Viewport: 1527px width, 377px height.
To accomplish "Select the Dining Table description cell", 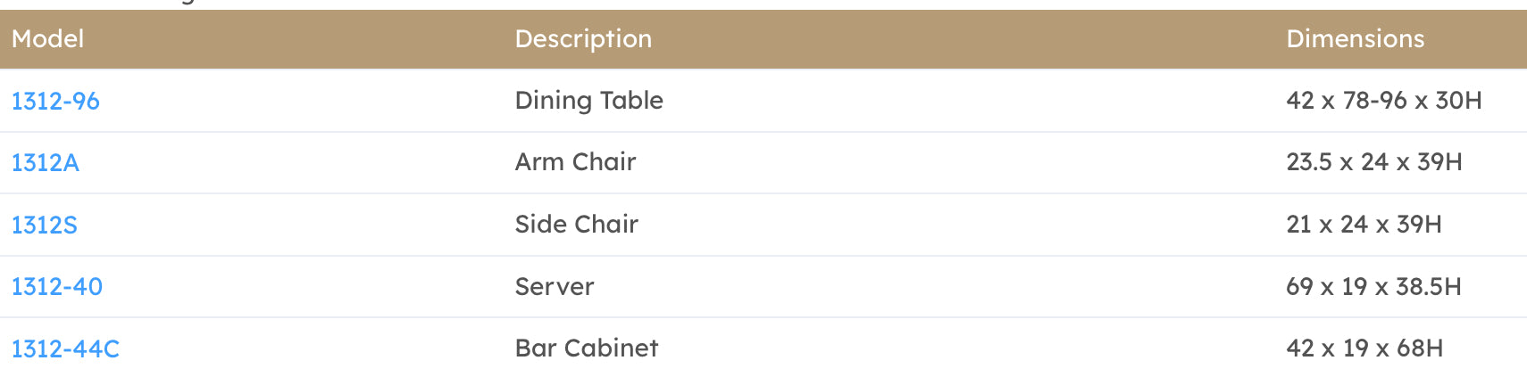I will pos(589,101).
